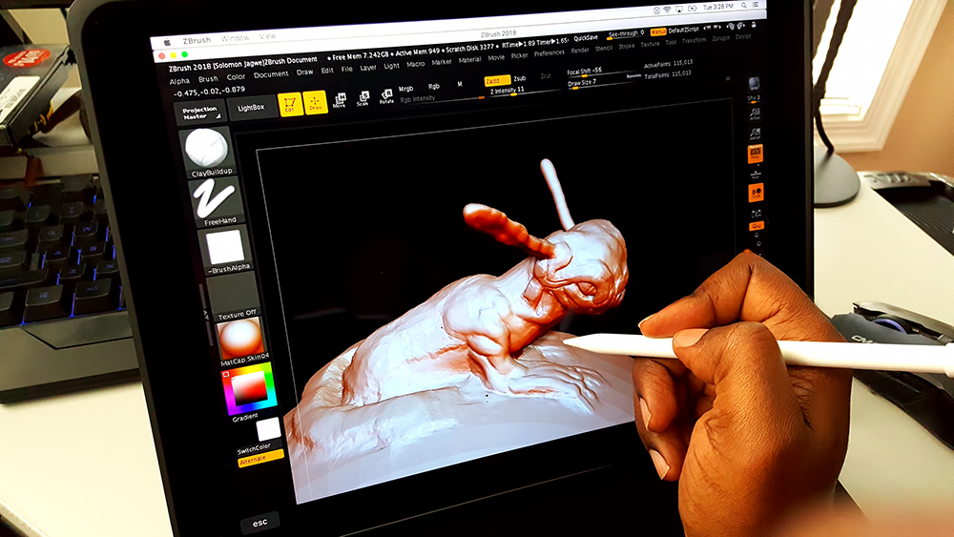Screen dimensions: 954x537
Task: Open the Apple menu
Action: point(167,43)
